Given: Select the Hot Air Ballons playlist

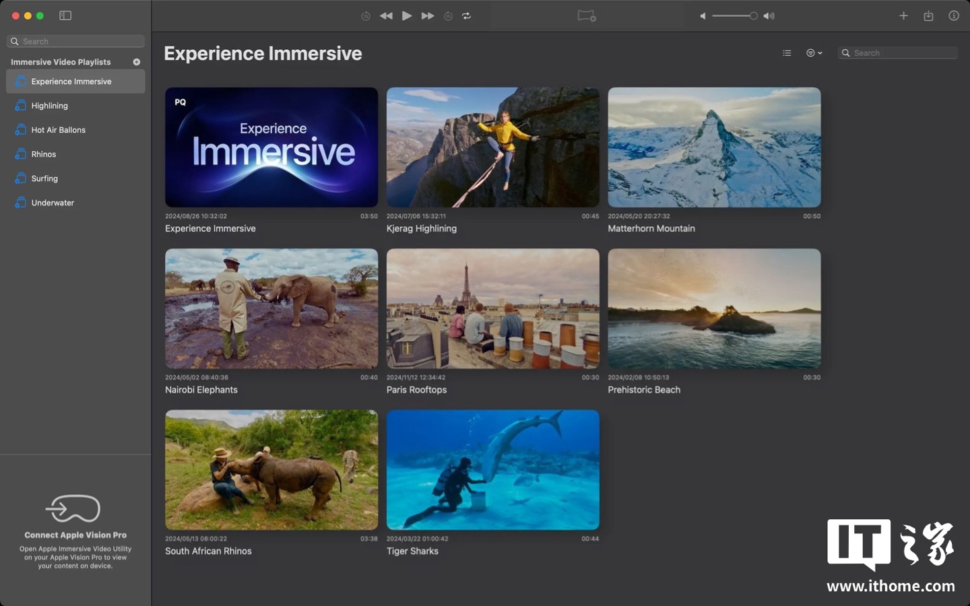Looking at the screenshot, I should tap(59, 130).
